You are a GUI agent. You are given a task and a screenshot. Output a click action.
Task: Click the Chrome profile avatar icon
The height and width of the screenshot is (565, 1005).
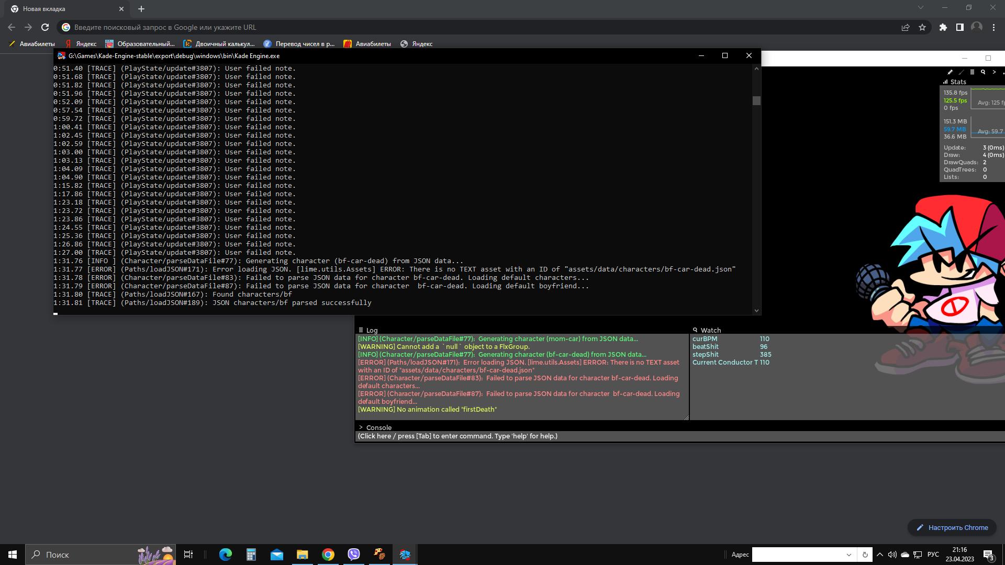pos(977,27)
